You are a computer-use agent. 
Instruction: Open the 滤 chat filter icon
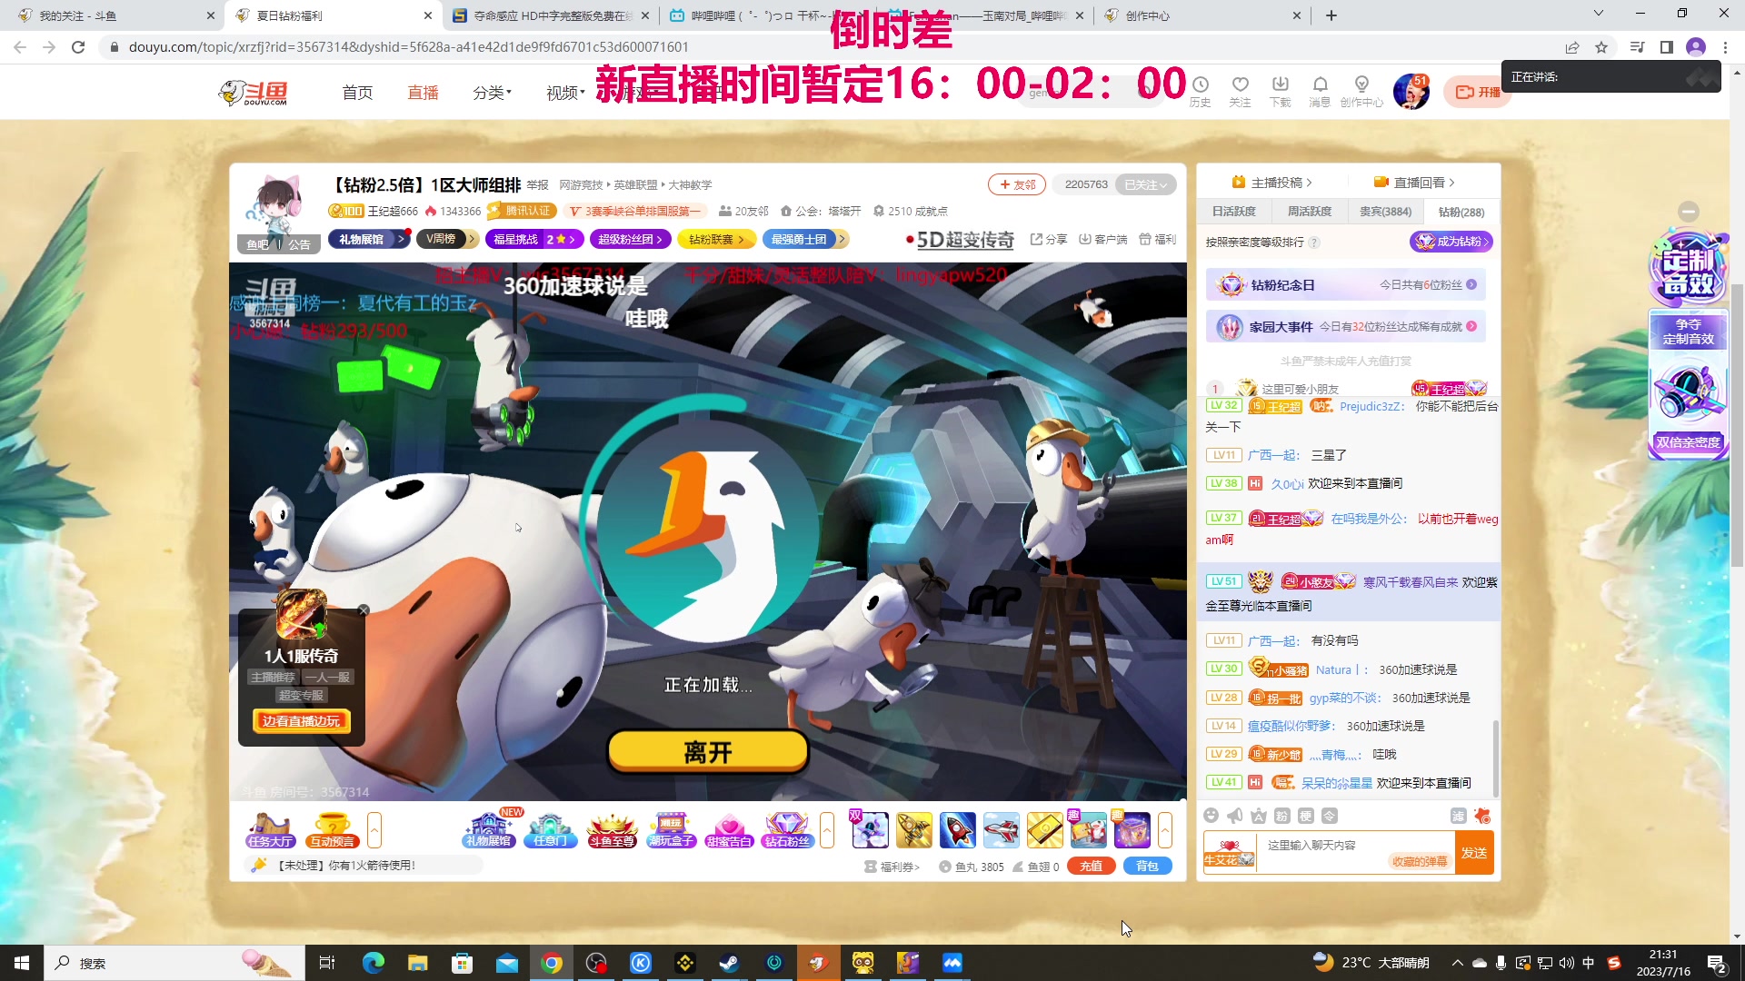1459,816
